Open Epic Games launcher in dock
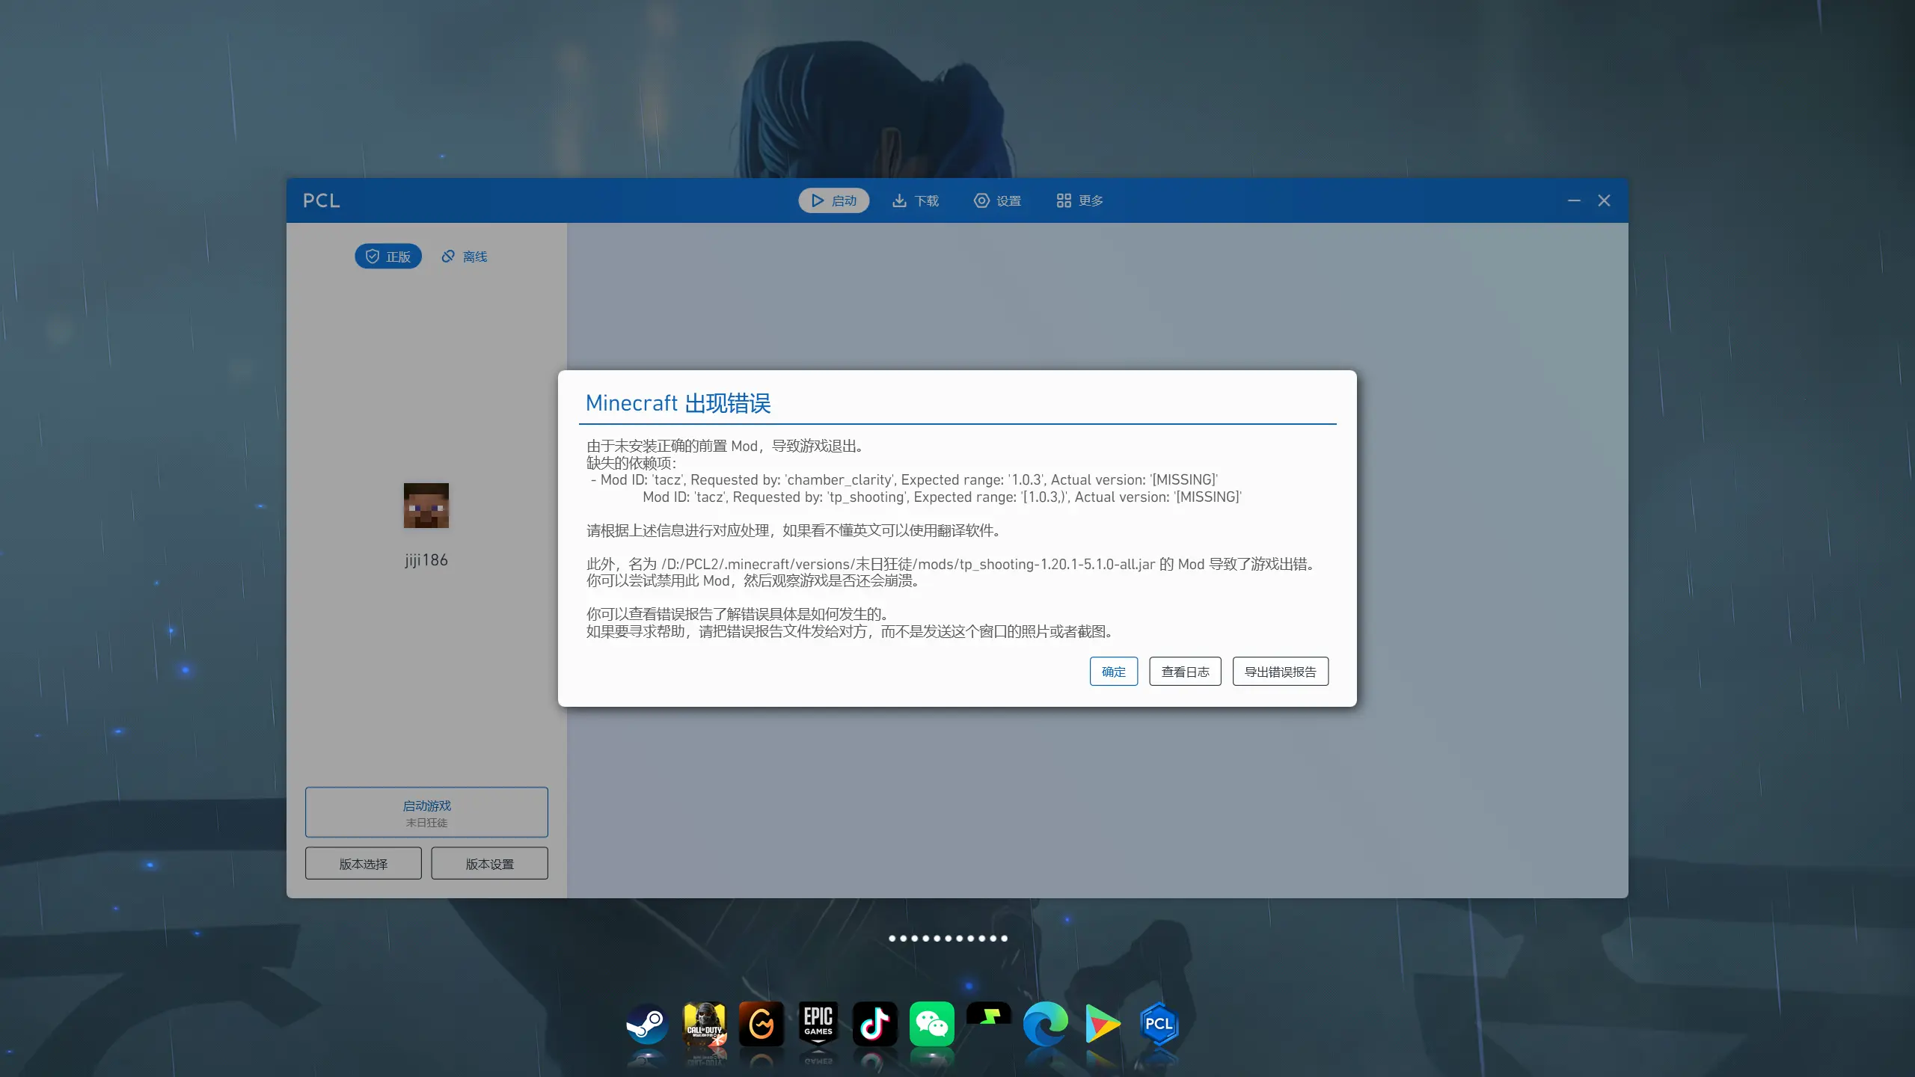The image size is (1915, 1077). tap(818, 1023)
